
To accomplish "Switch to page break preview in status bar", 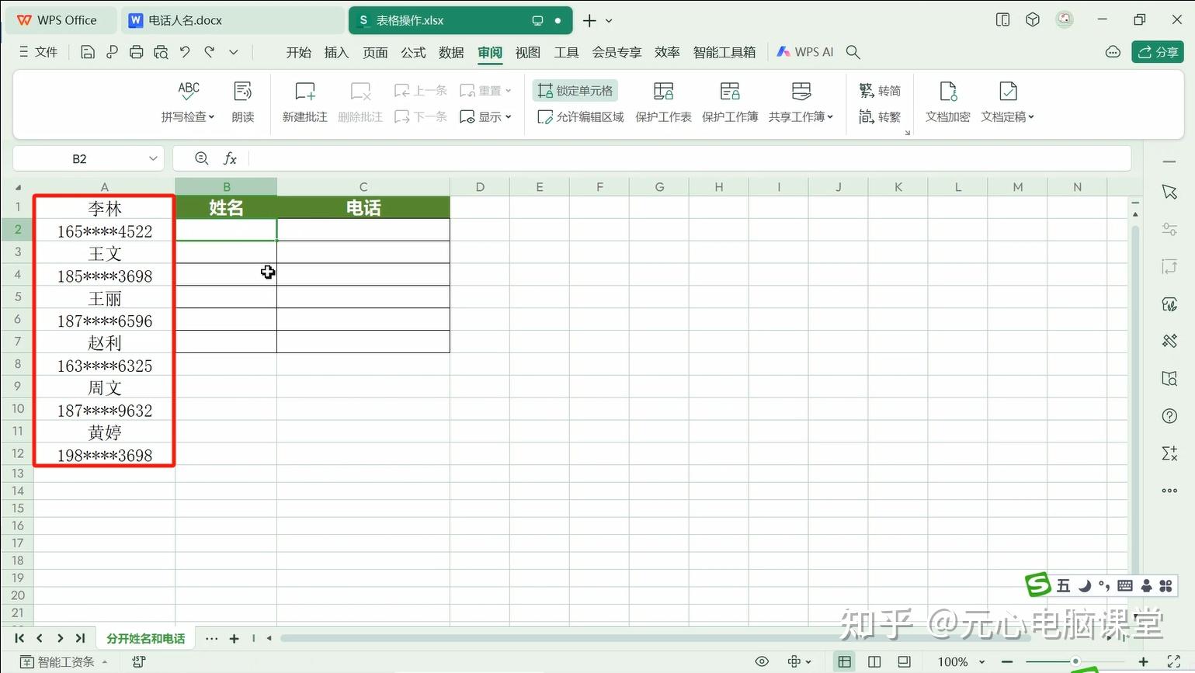I will pyautogui.click(x=904, y=661).
